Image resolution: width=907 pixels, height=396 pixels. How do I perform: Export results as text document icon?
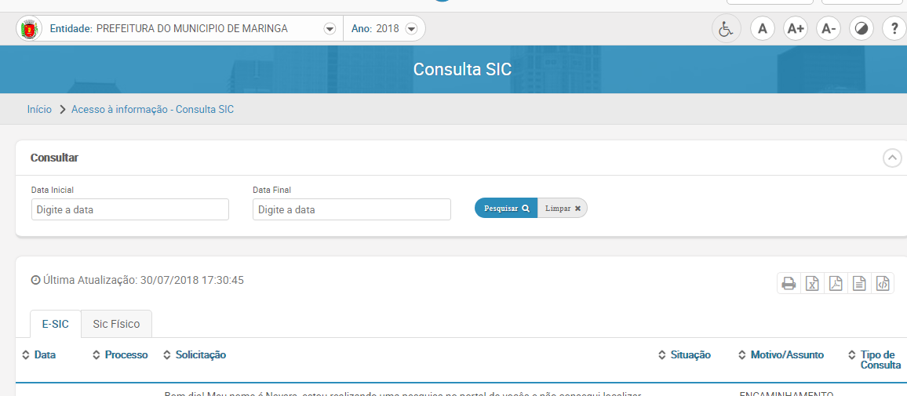859,283
